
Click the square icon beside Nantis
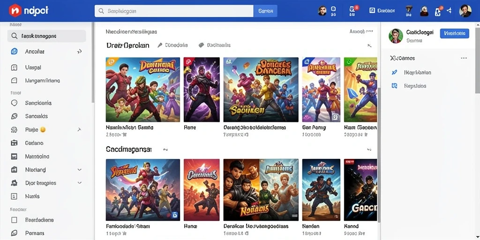tap(14, 196)
